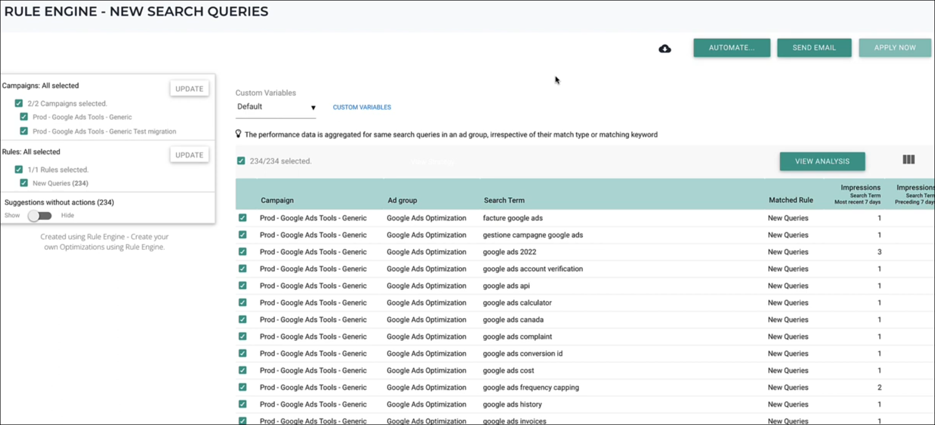Expand the Custom Variables Default dropdown
This screenshot has width=935, height=425.
tap(276, 107)
